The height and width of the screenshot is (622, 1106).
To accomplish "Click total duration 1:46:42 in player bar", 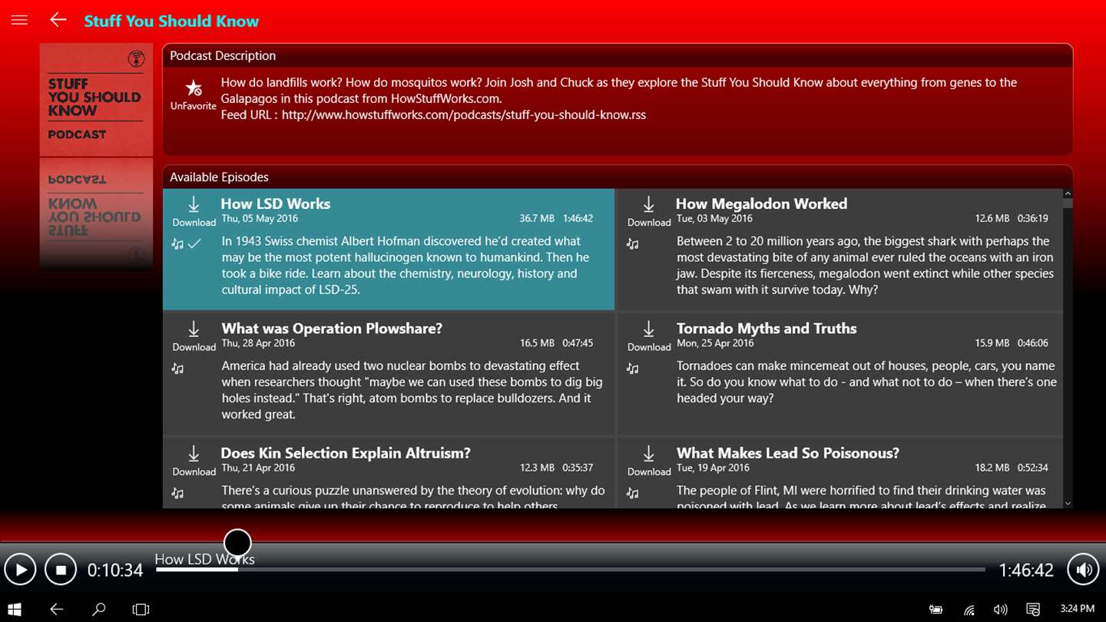I will click(1026, 570).
